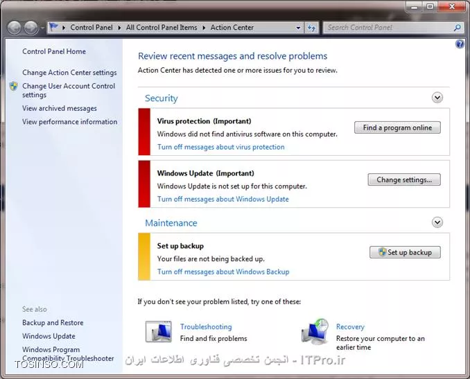
Task: Turn off messages about Windows Backup
Action: coord(223,272)
